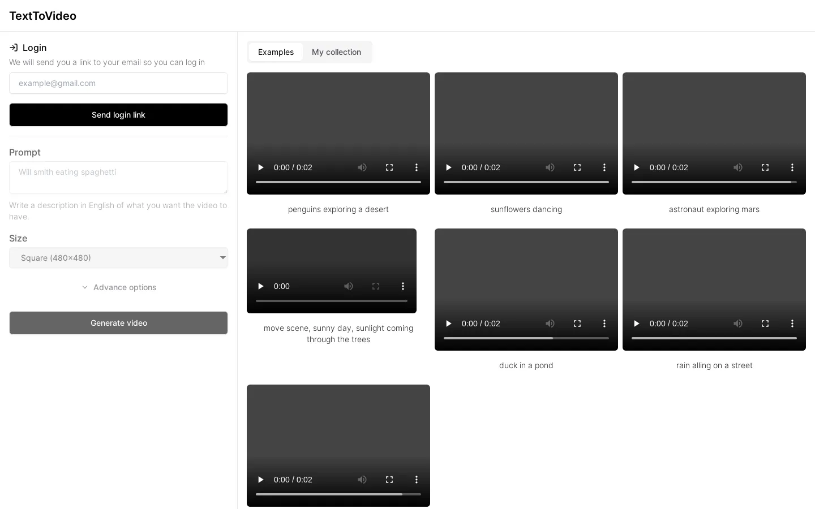This screenshot has width=815, height=509.
Task: Open the Size dropdown Square (480×480)
Action: pyautogui.click(x=118, y=258)
